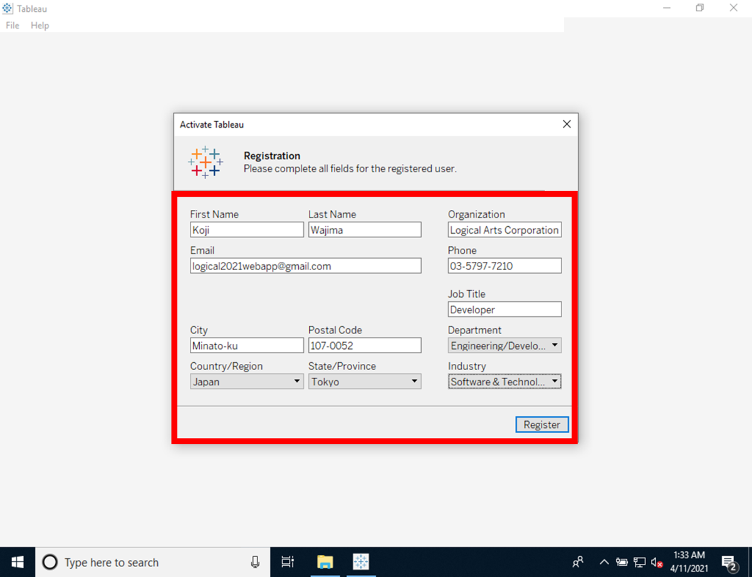Focus the Organization input field

click(x=504, y=230)
